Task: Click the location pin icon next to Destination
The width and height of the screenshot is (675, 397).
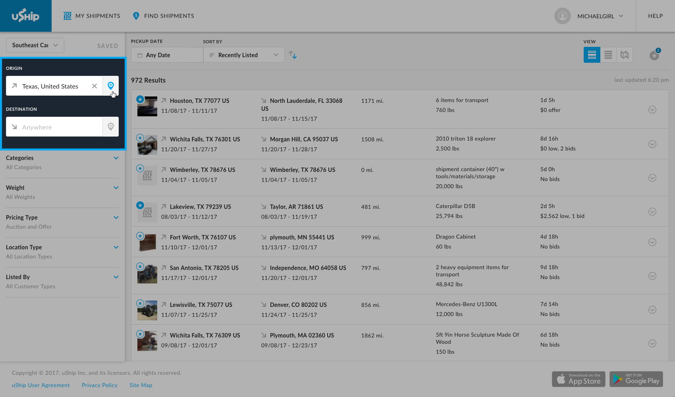Action: (x=111, y=127)
